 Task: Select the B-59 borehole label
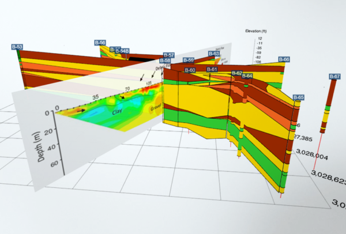click(x=189, y=60)
